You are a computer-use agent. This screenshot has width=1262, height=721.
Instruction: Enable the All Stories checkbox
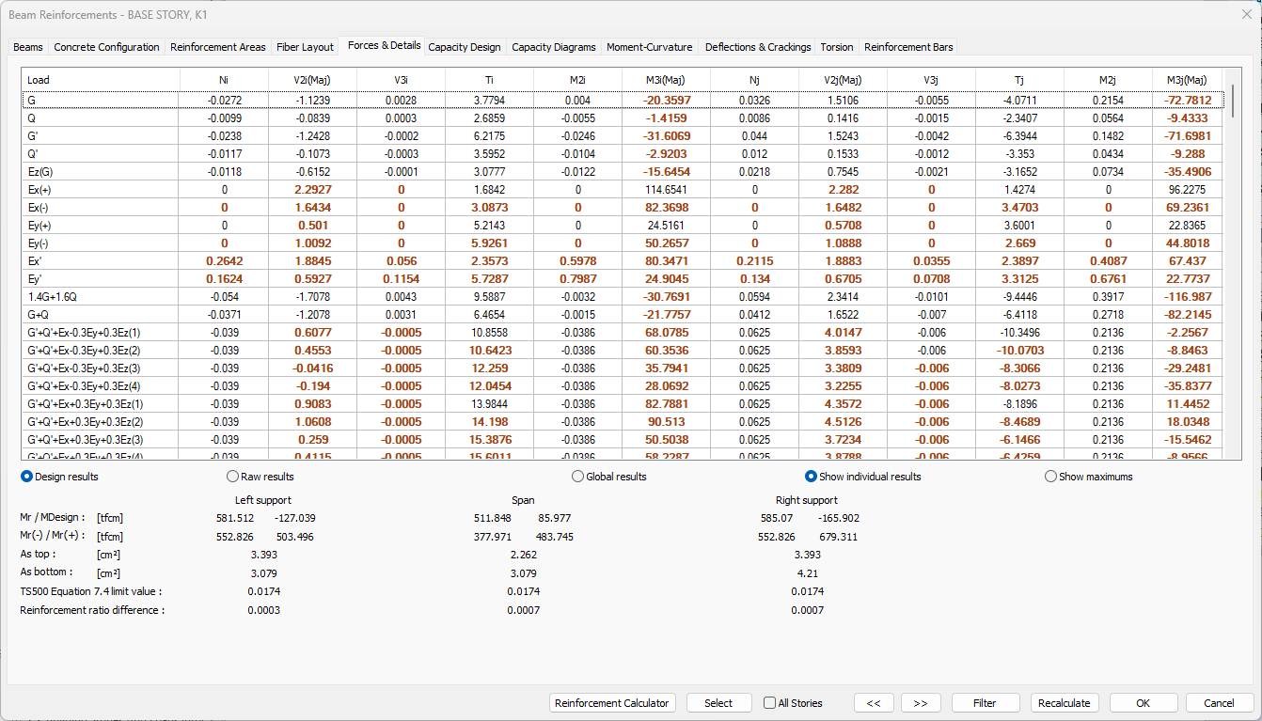[770, 703]
